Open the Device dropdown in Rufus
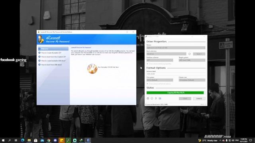This screenshot has height=143, width=255. (x=176, y=48)
